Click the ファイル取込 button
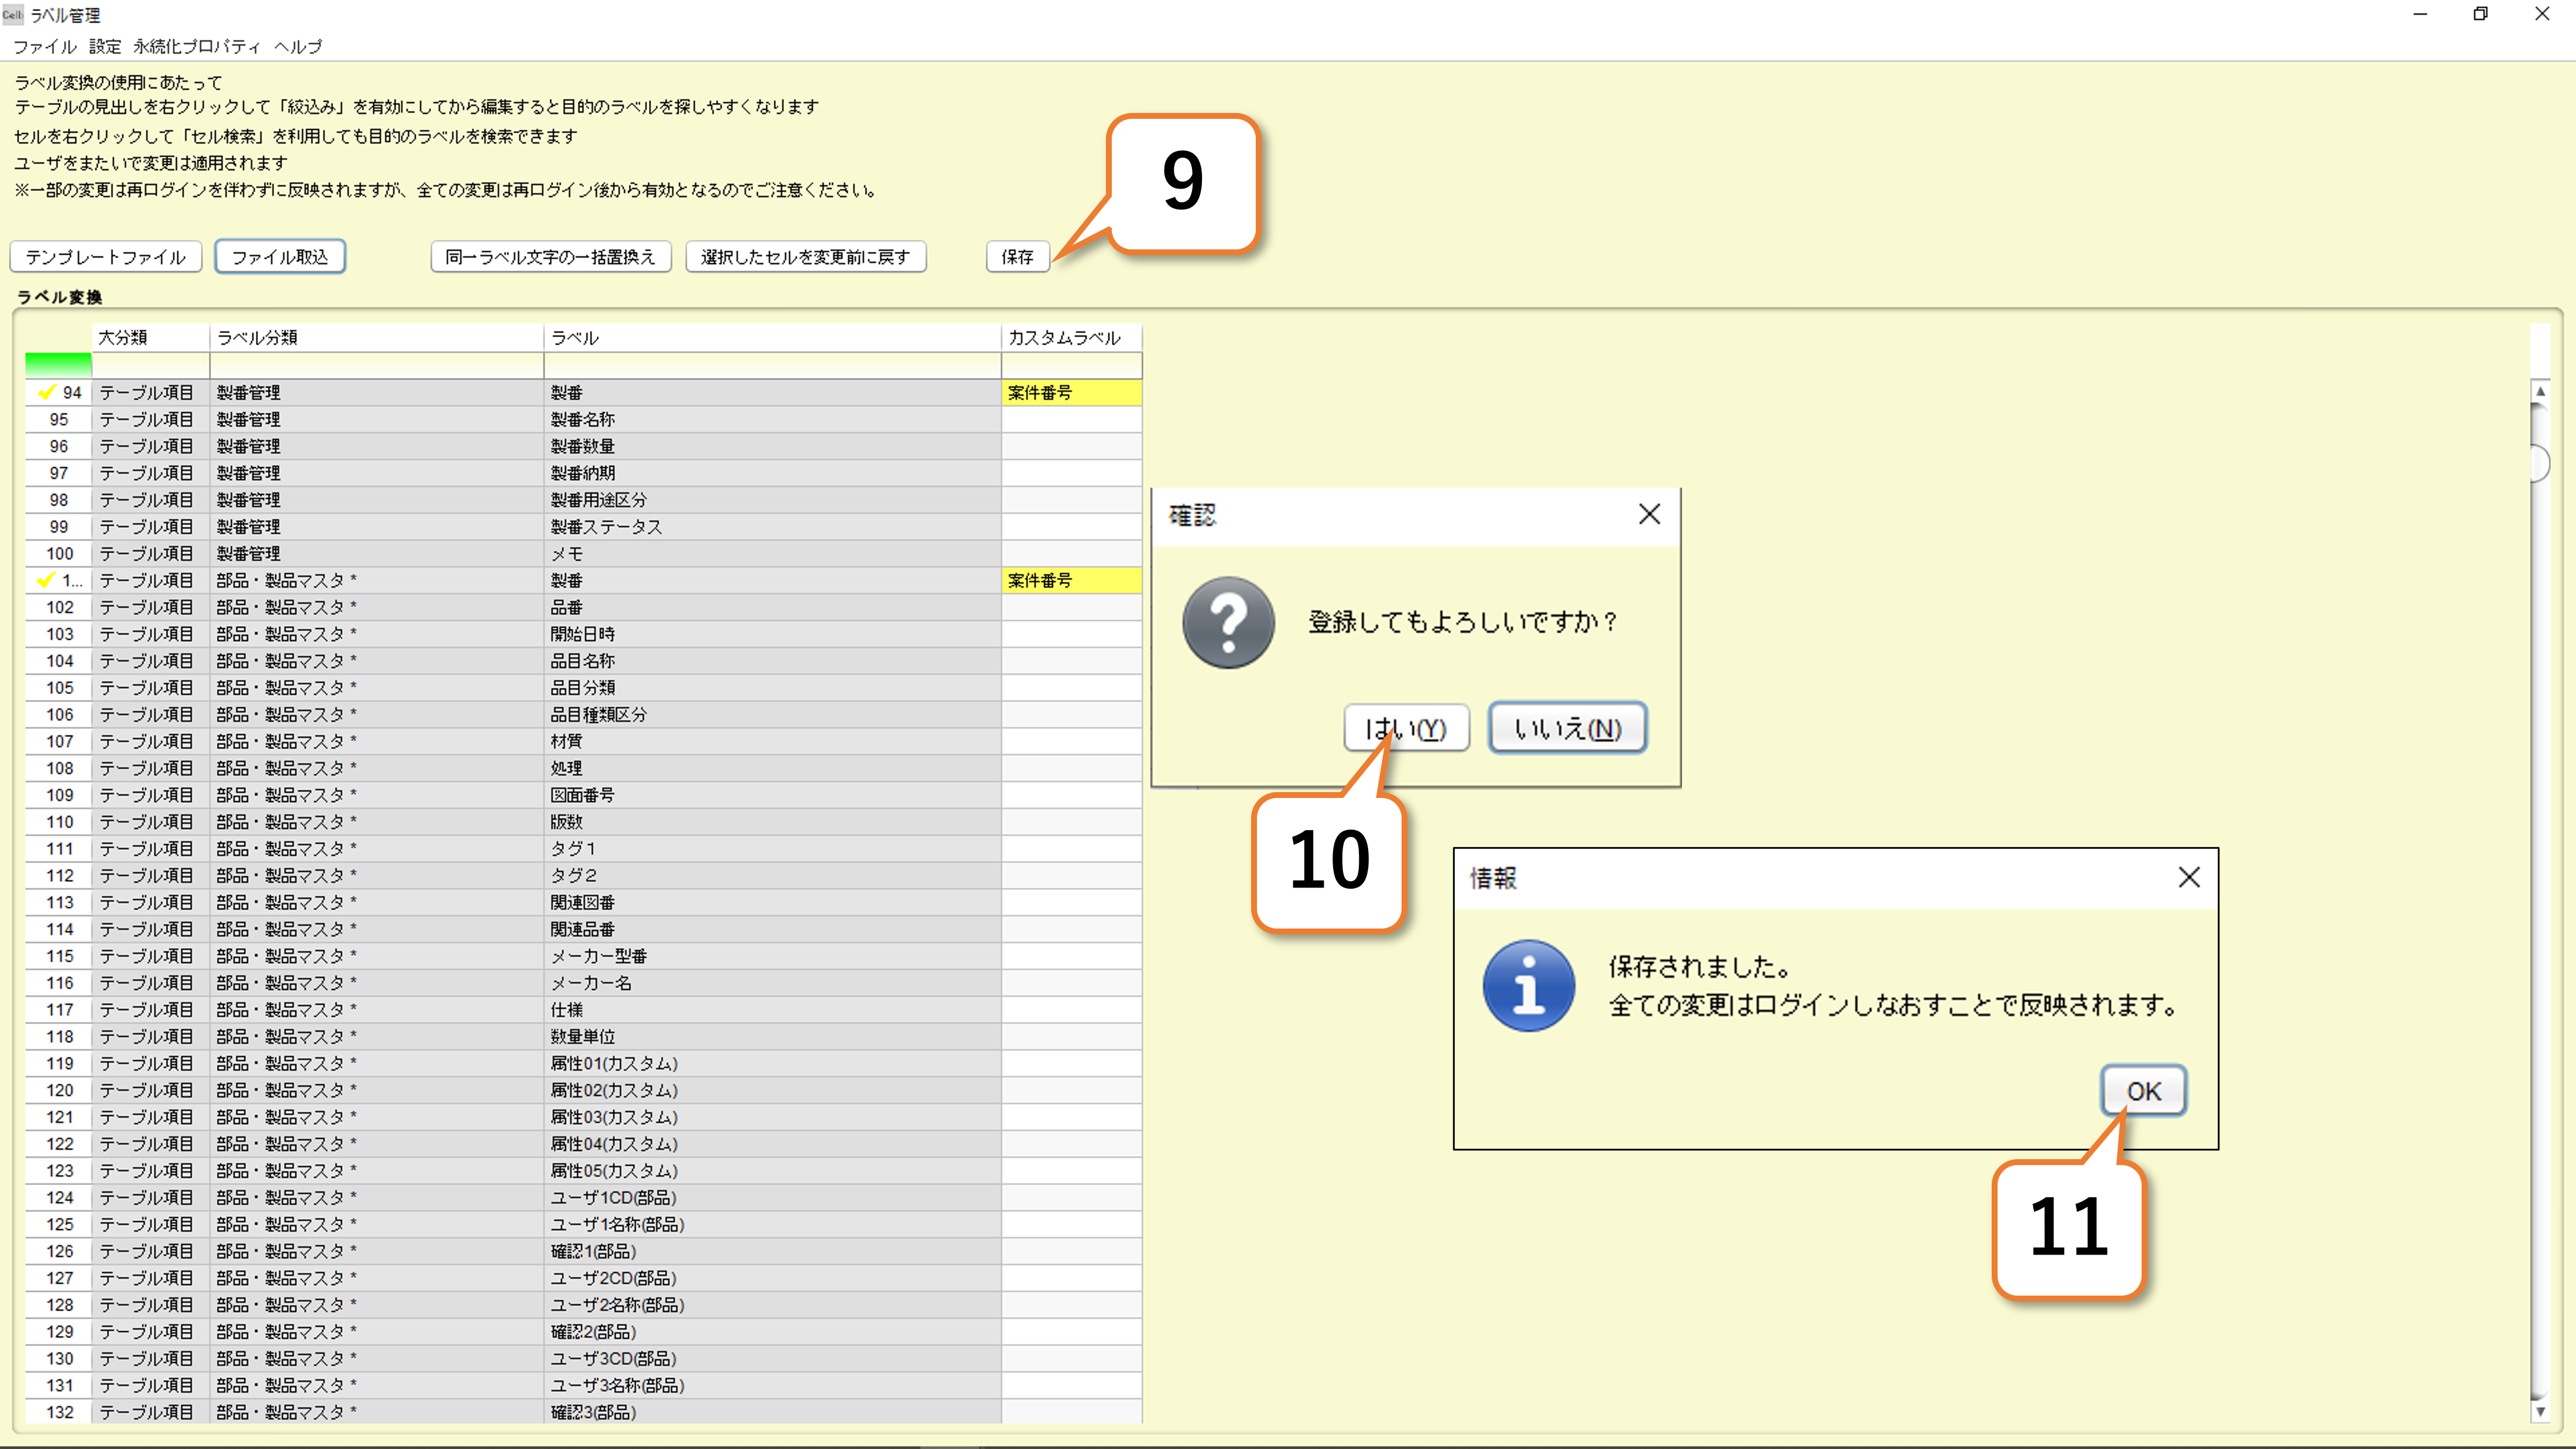Viewport: 2576px width, 1449px height. (280, 257)
